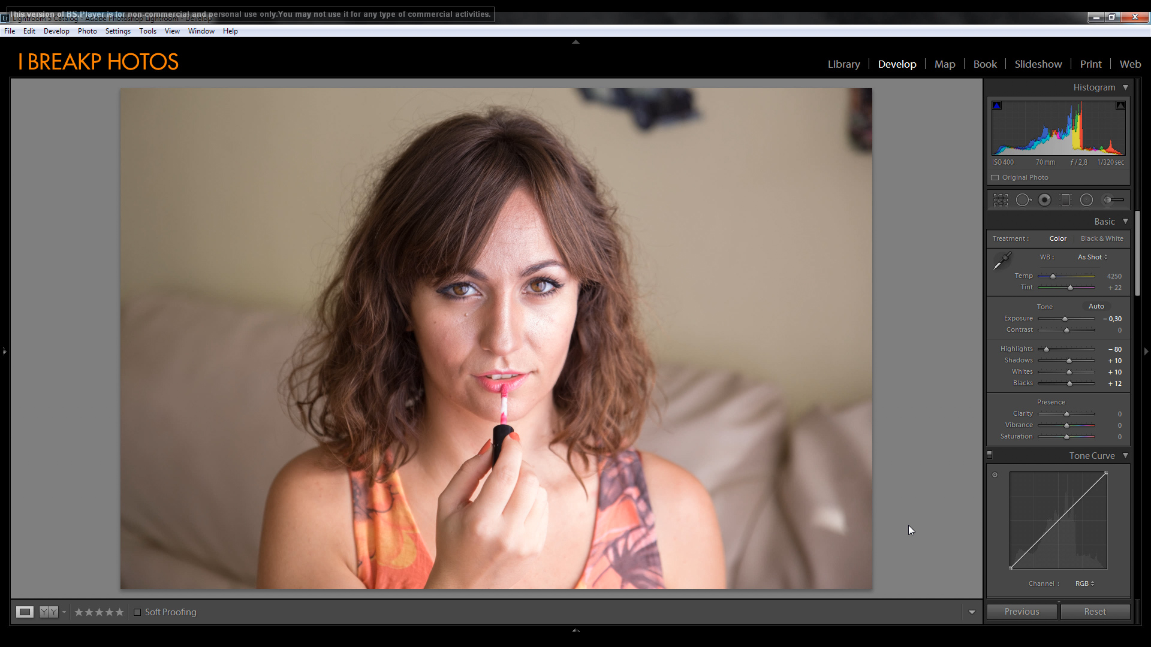The image size is (1151, 647).
Task: Click the Reset button
Action: (x=1095, y=612)
